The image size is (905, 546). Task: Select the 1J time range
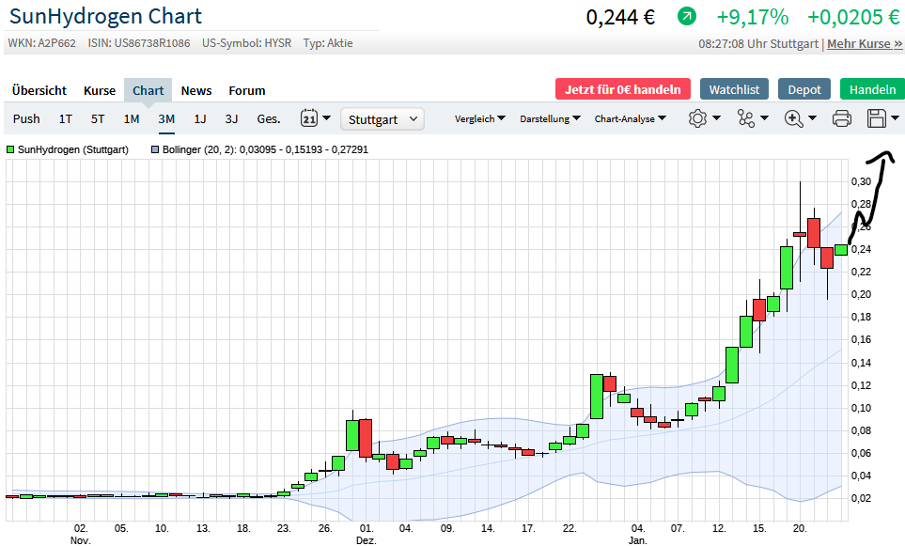coord(199,119)
